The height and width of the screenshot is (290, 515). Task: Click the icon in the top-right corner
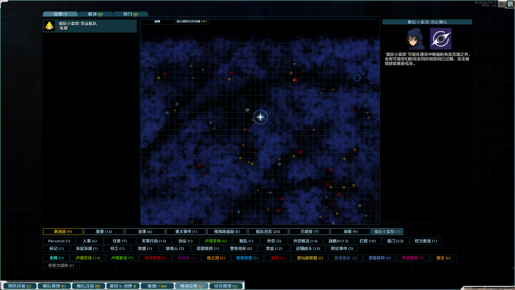[510, 4]
